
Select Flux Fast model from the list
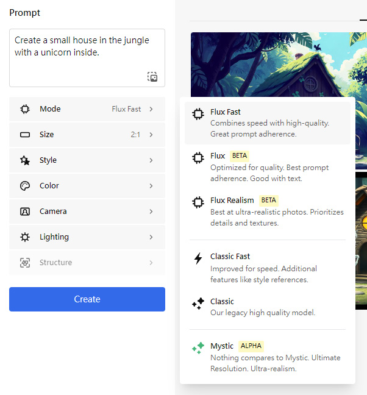(x=267, y=123)
